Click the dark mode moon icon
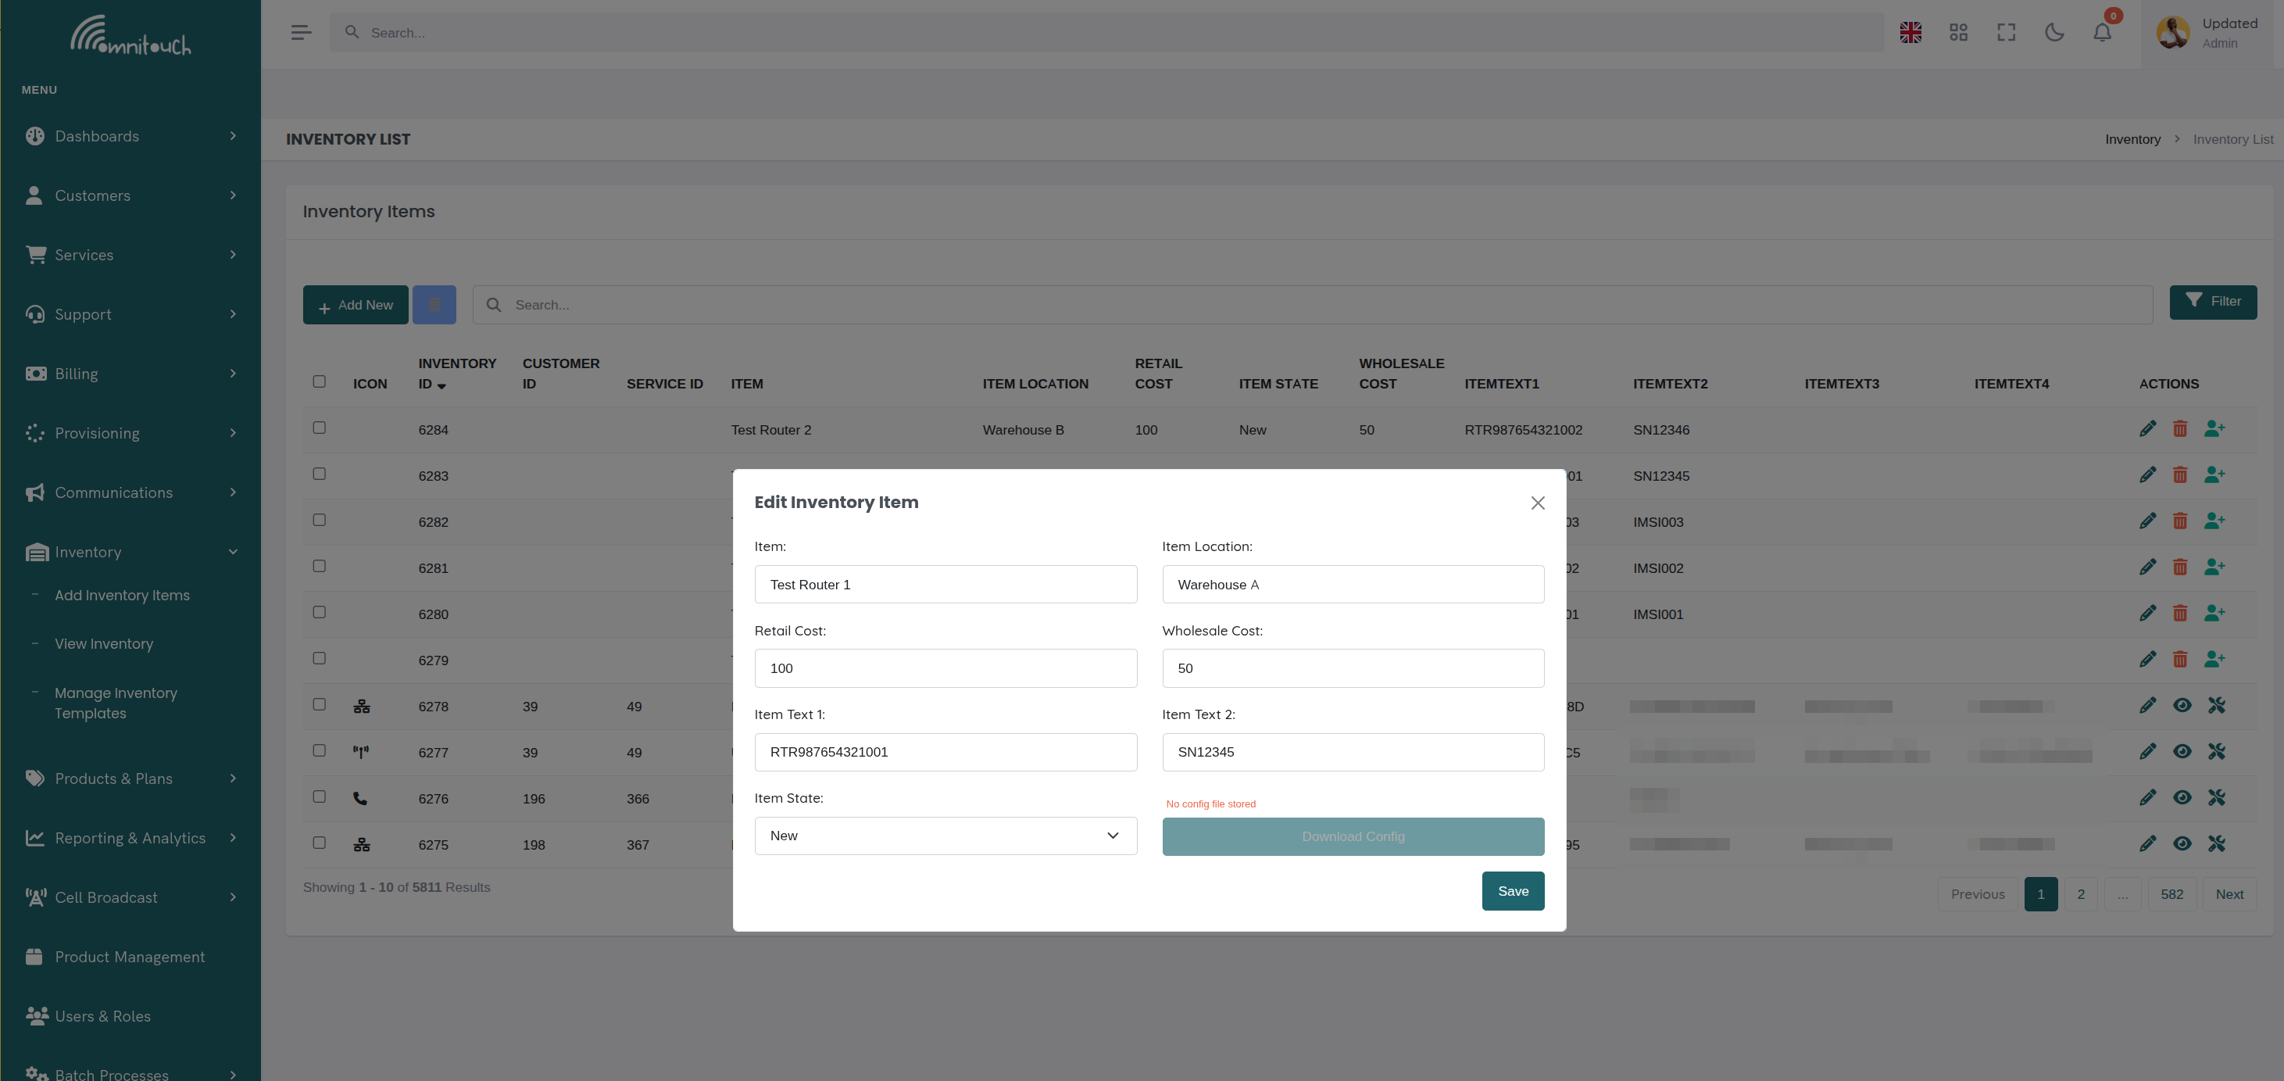Image resolution: width=2284 pixels, height=1081 pixels. [x=2053, y=33]
